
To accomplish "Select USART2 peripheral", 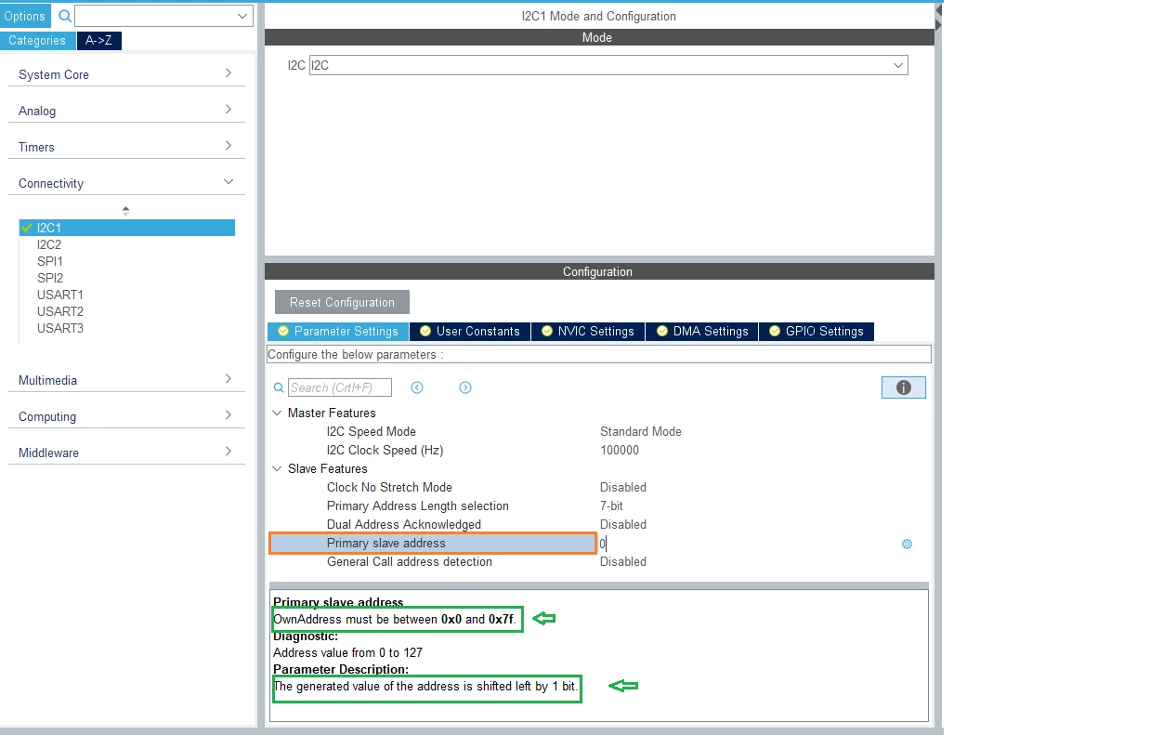I will point(60,311).
